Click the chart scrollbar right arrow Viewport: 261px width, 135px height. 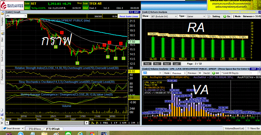pos(87,123)
